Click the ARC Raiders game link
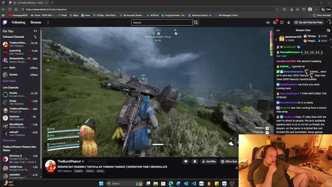Screen dimensions: 332x187 click(x=65, y=171)
